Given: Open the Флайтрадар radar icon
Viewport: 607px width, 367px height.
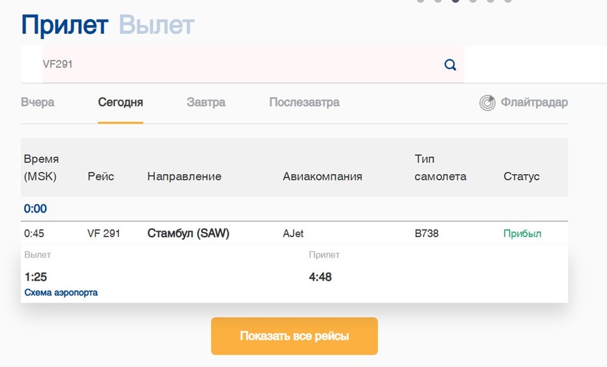Looking at the screenshot, I should click(x=487, y=103).
